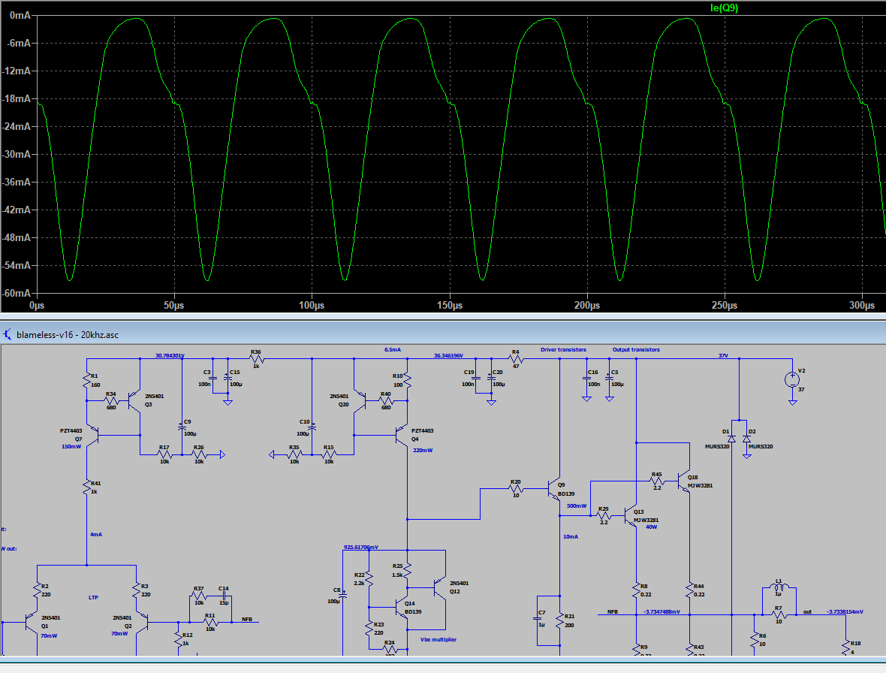Click the out net label
The height and width of the screenshot is (673, 886).
coord(807,612)
